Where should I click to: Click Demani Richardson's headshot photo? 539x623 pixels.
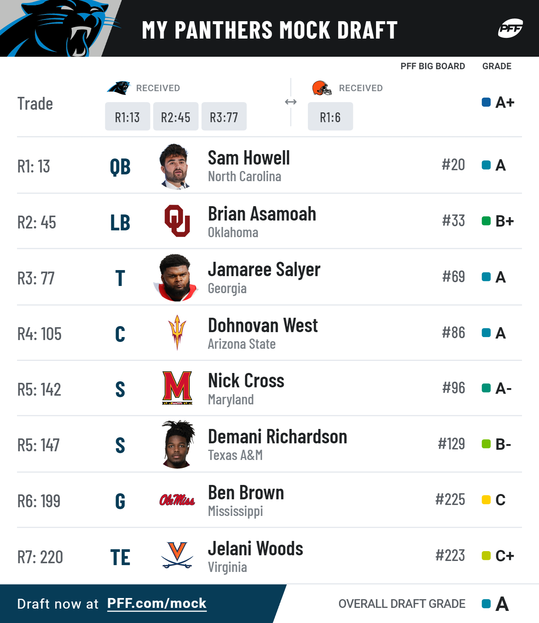click(x=178, y=444)
